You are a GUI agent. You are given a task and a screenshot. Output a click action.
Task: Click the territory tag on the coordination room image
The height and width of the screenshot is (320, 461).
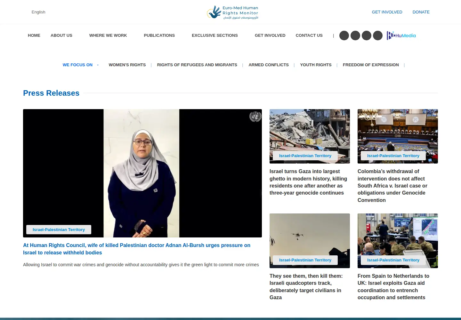[393, 260]
